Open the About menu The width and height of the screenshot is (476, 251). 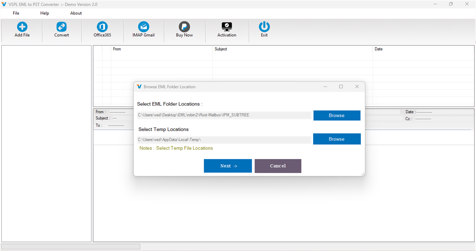[x=76, y=13]
